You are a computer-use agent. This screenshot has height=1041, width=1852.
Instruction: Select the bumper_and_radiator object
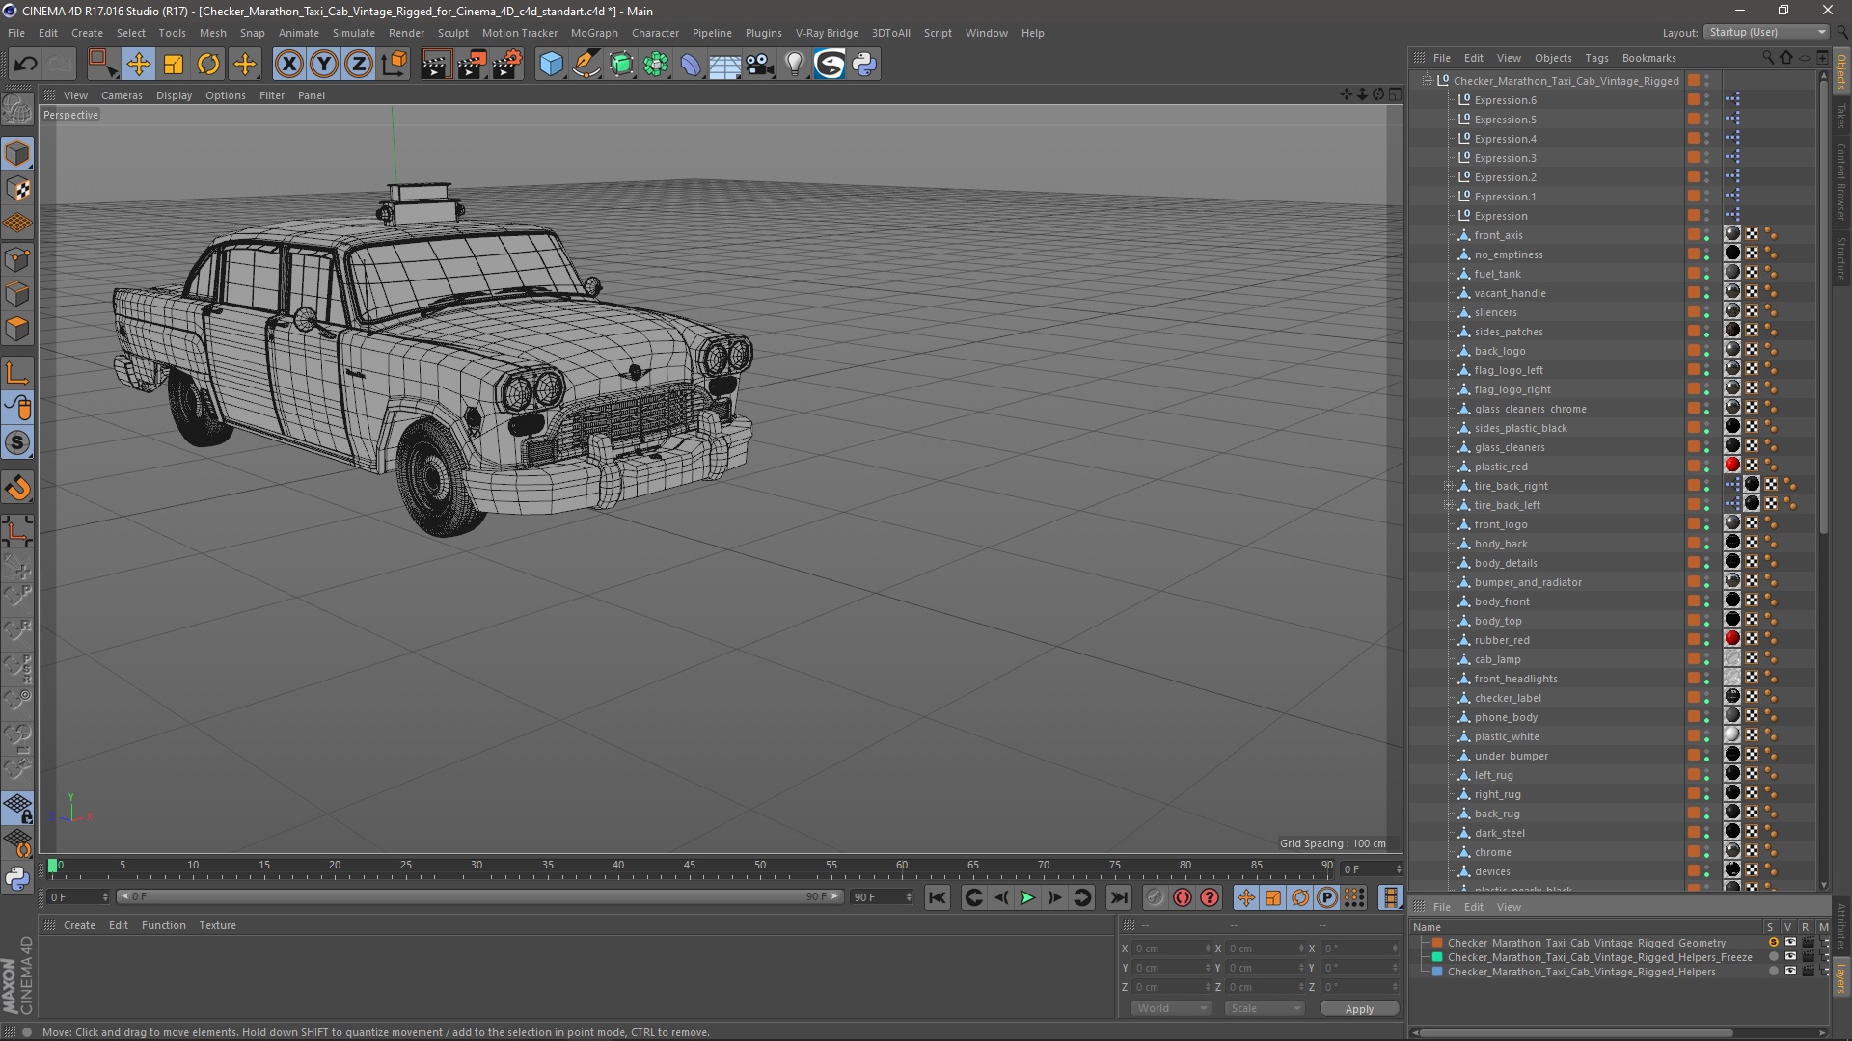pos(1528,582)
